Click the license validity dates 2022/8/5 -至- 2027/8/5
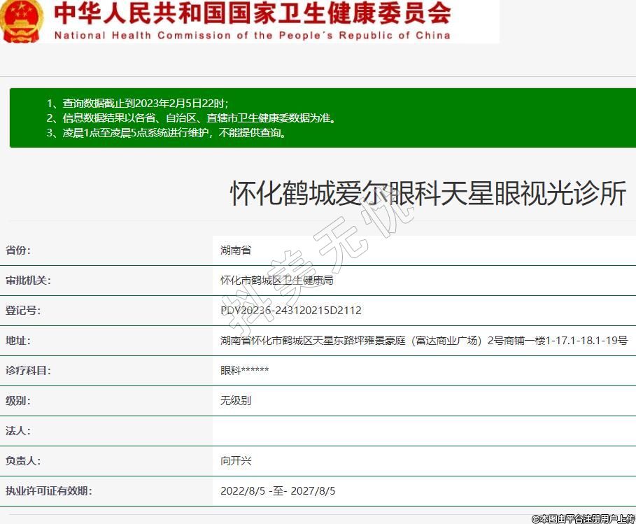The width and height of the screenshot is (636, 524). 278,491
